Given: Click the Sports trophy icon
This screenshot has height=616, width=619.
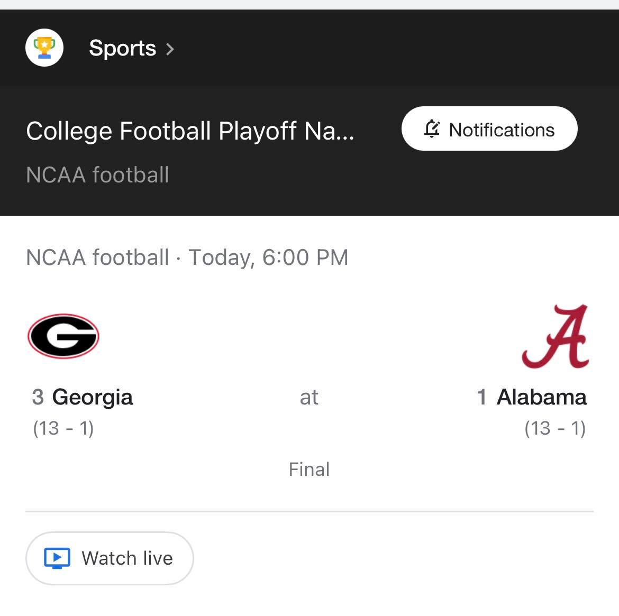Looking at the screenshot, I should (44, 48).
